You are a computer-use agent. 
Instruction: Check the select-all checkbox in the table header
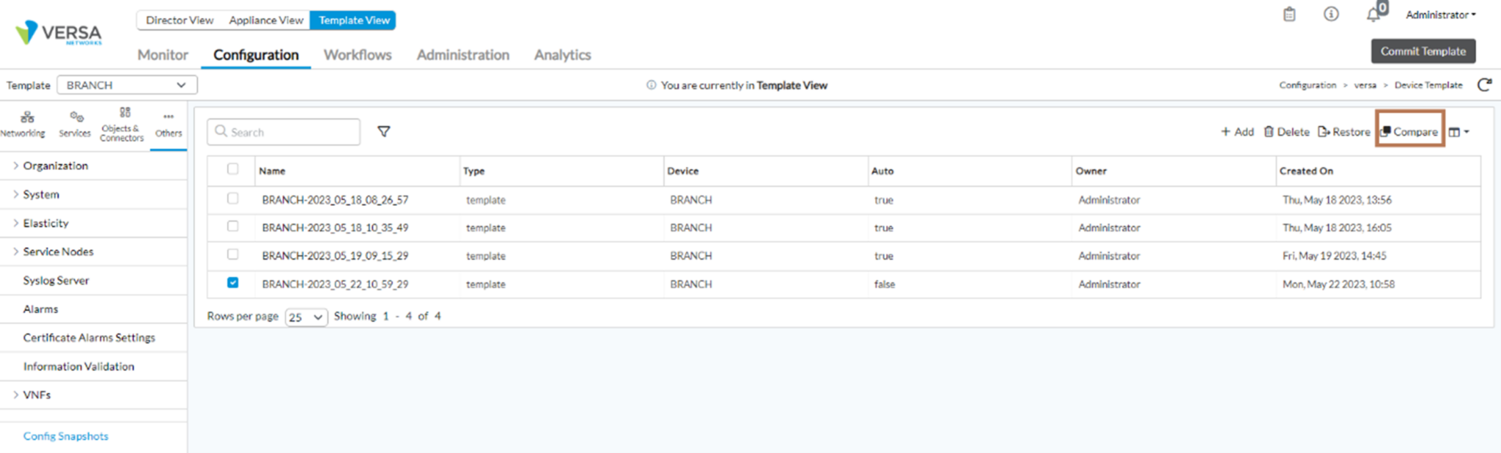click(232, 169)
